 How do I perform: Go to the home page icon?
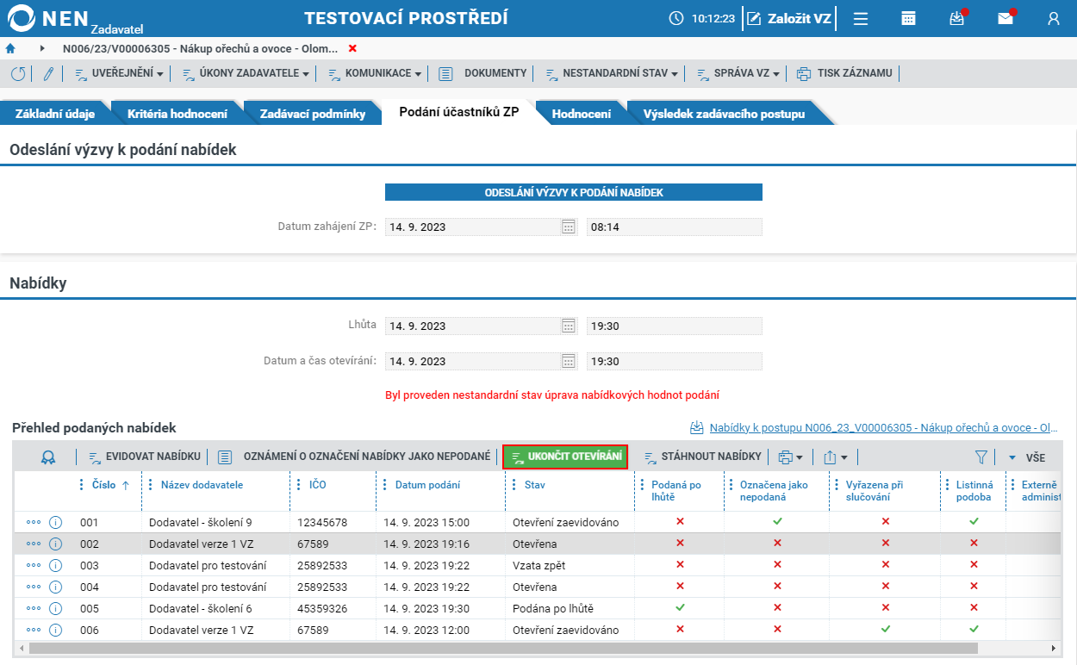click(10, 48)
